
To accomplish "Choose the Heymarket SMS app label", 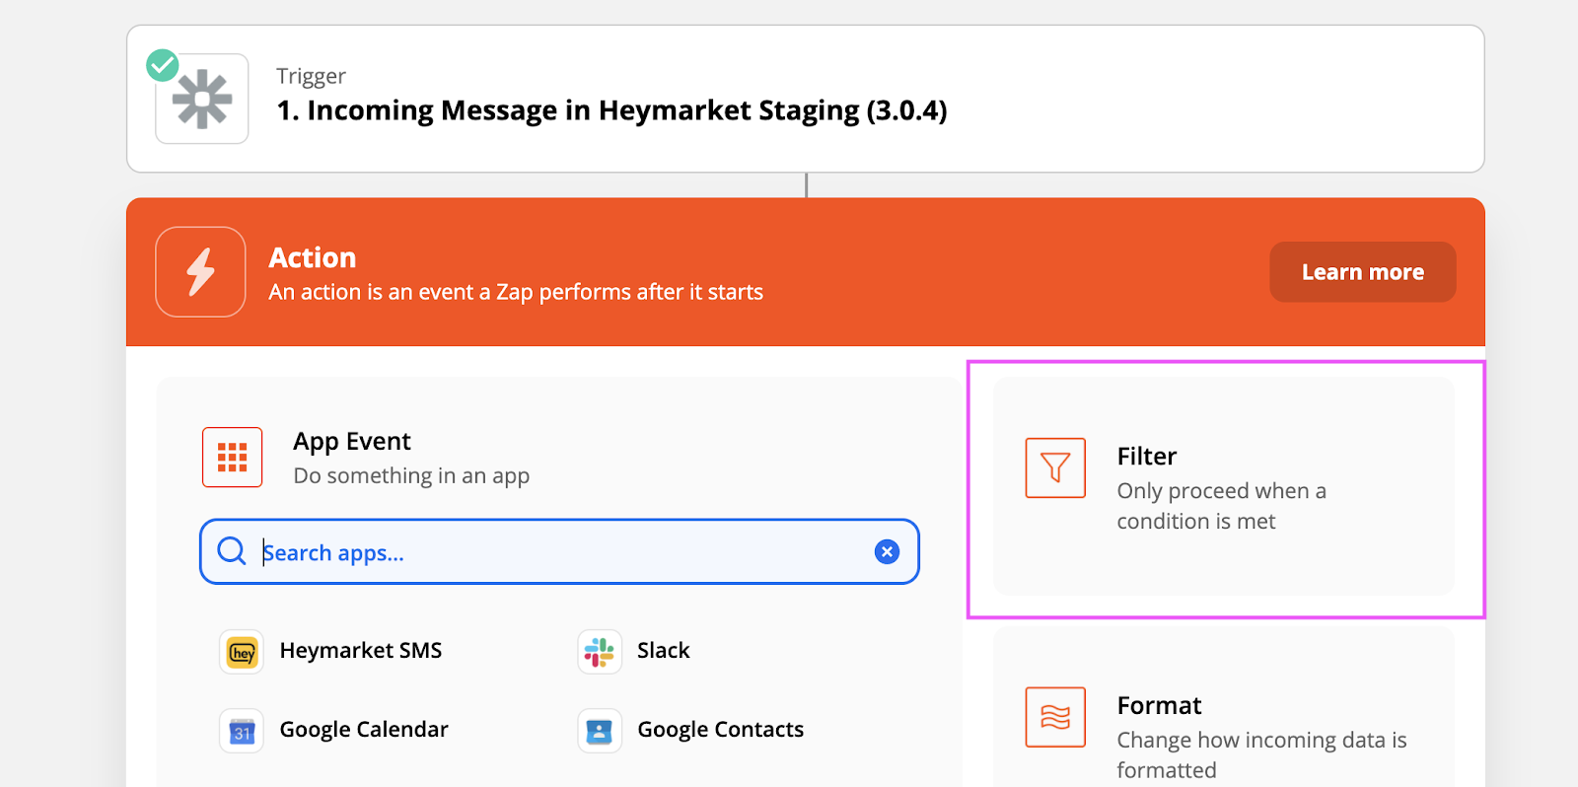I will pos(361,651).
